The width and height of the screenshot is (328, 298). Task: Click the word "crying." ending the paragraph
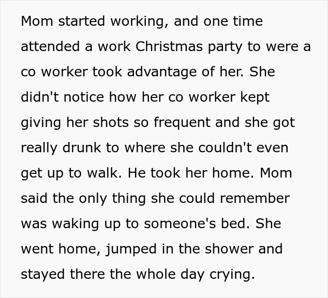[232, 275]
